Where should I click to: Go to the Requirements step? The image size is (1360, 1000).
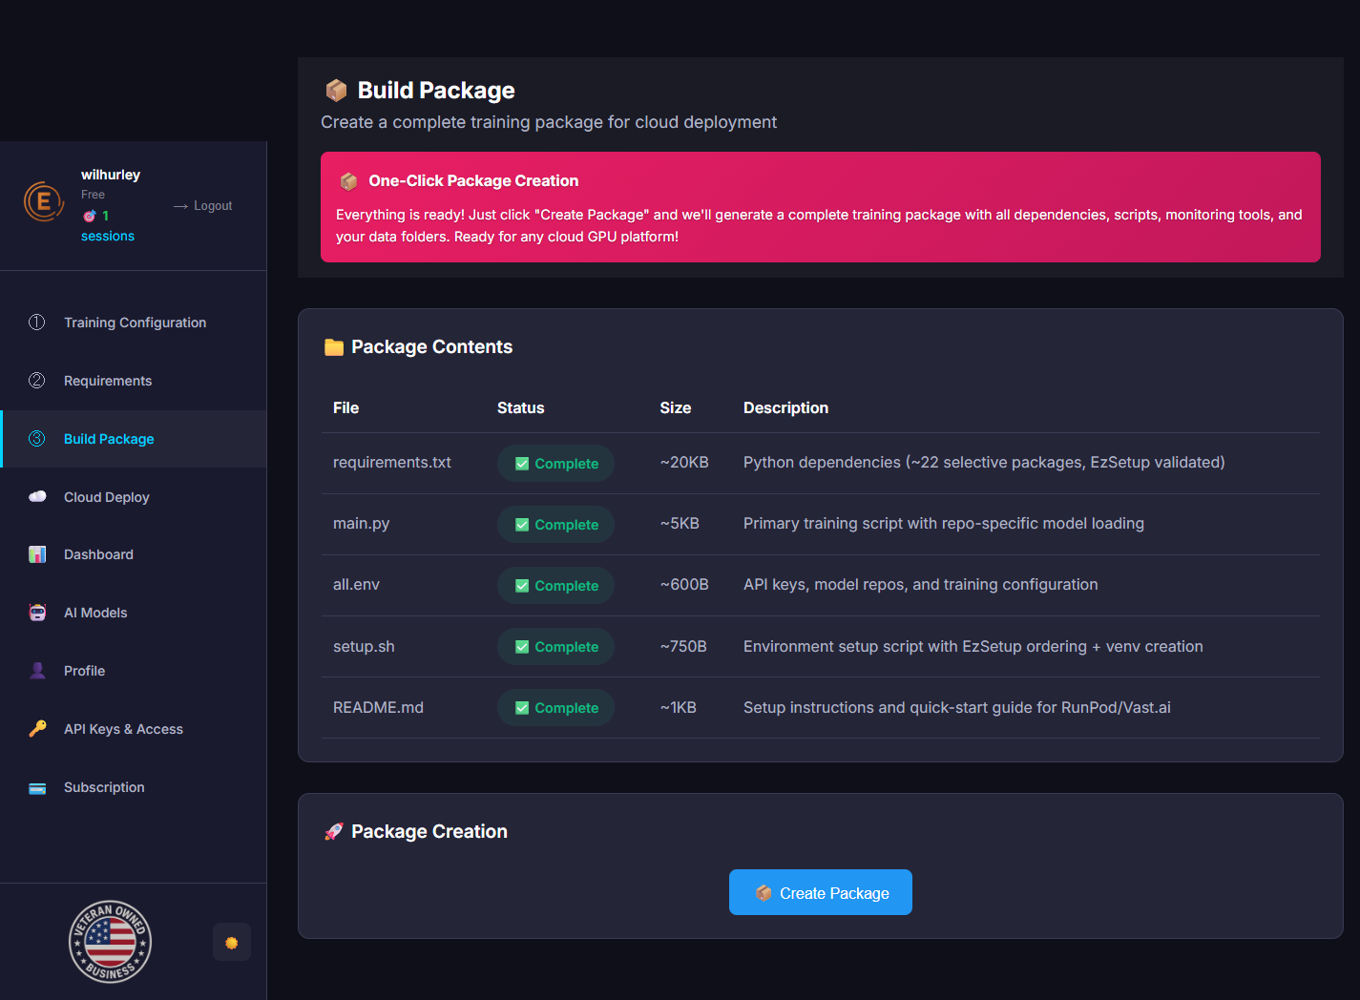(108, 381)
